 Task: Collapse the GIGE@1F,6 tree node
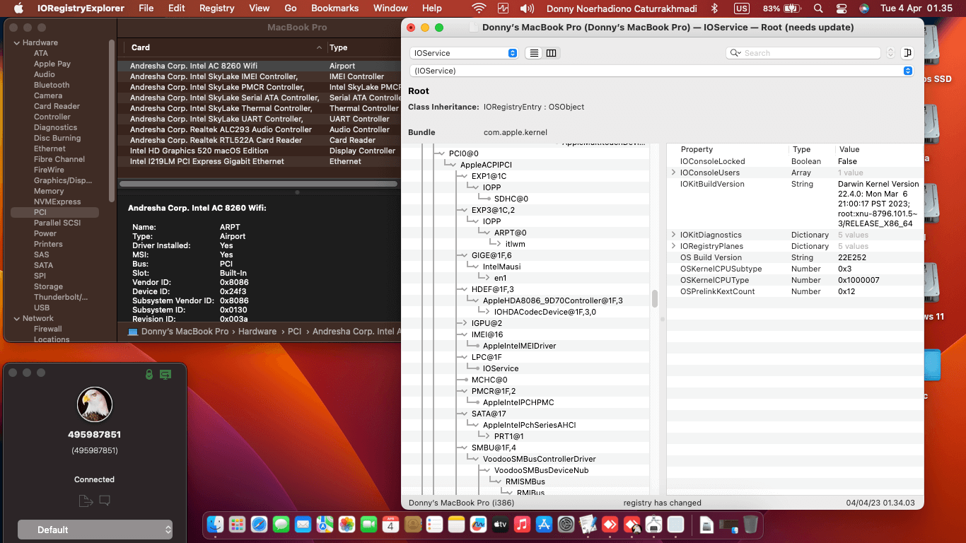(x=465, y=255)
